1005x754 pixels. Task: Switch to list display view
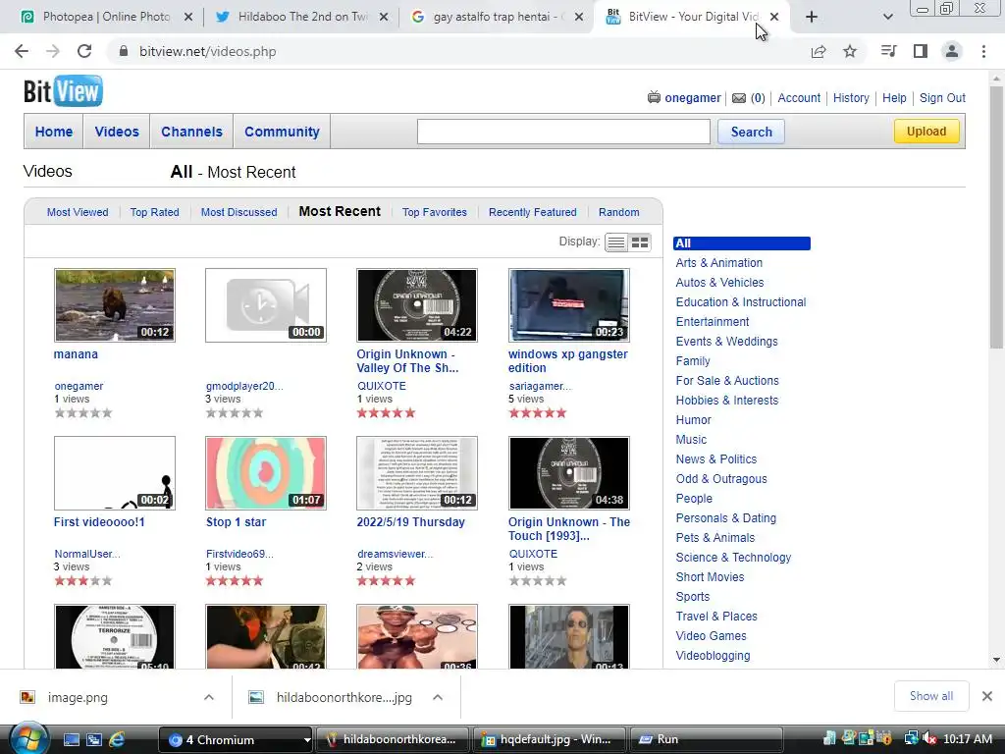616,242
